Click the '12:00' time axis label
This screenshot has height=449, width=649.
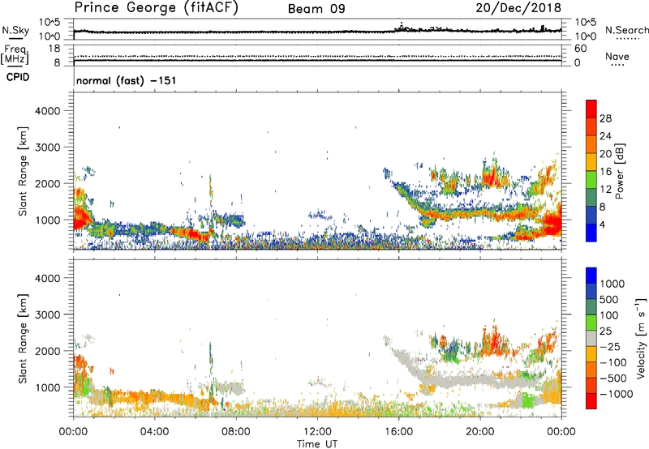pos(317,432)
